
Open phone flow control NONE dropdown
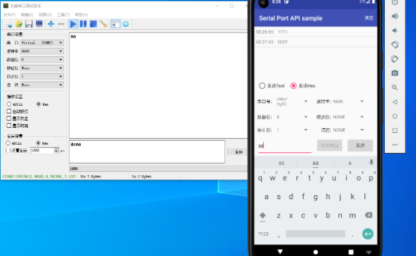(348, 130)
